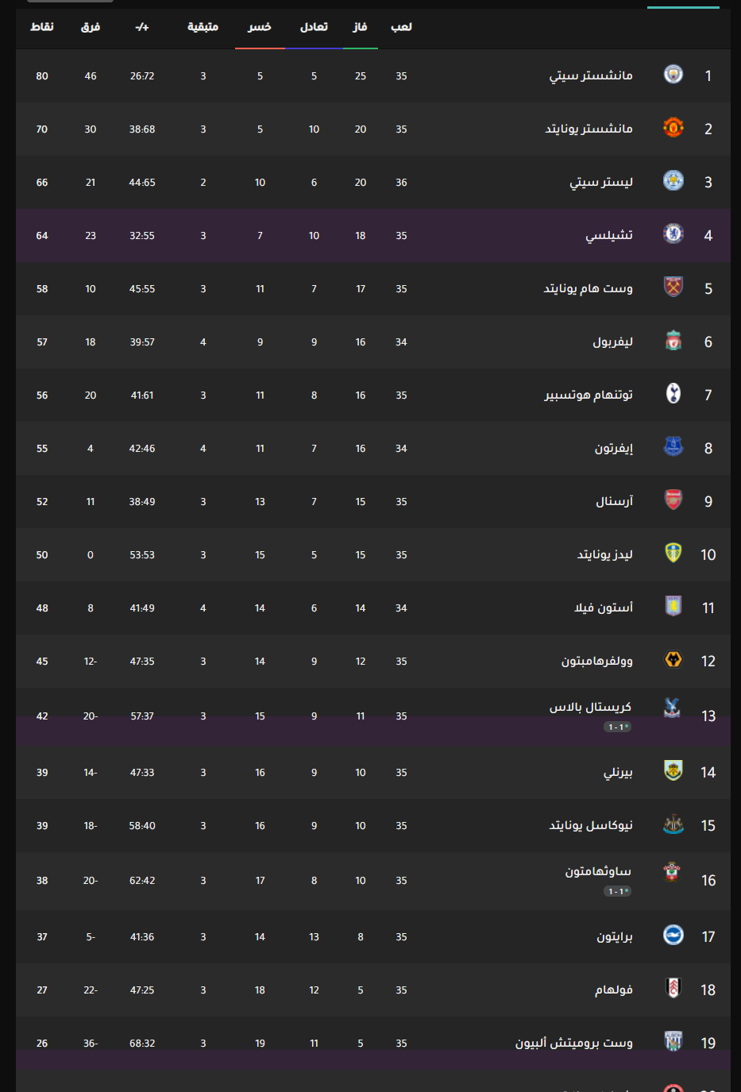Click the Liverpool club crest
The width and height of the screenshot is (741, 1092).
pos(673,341)
